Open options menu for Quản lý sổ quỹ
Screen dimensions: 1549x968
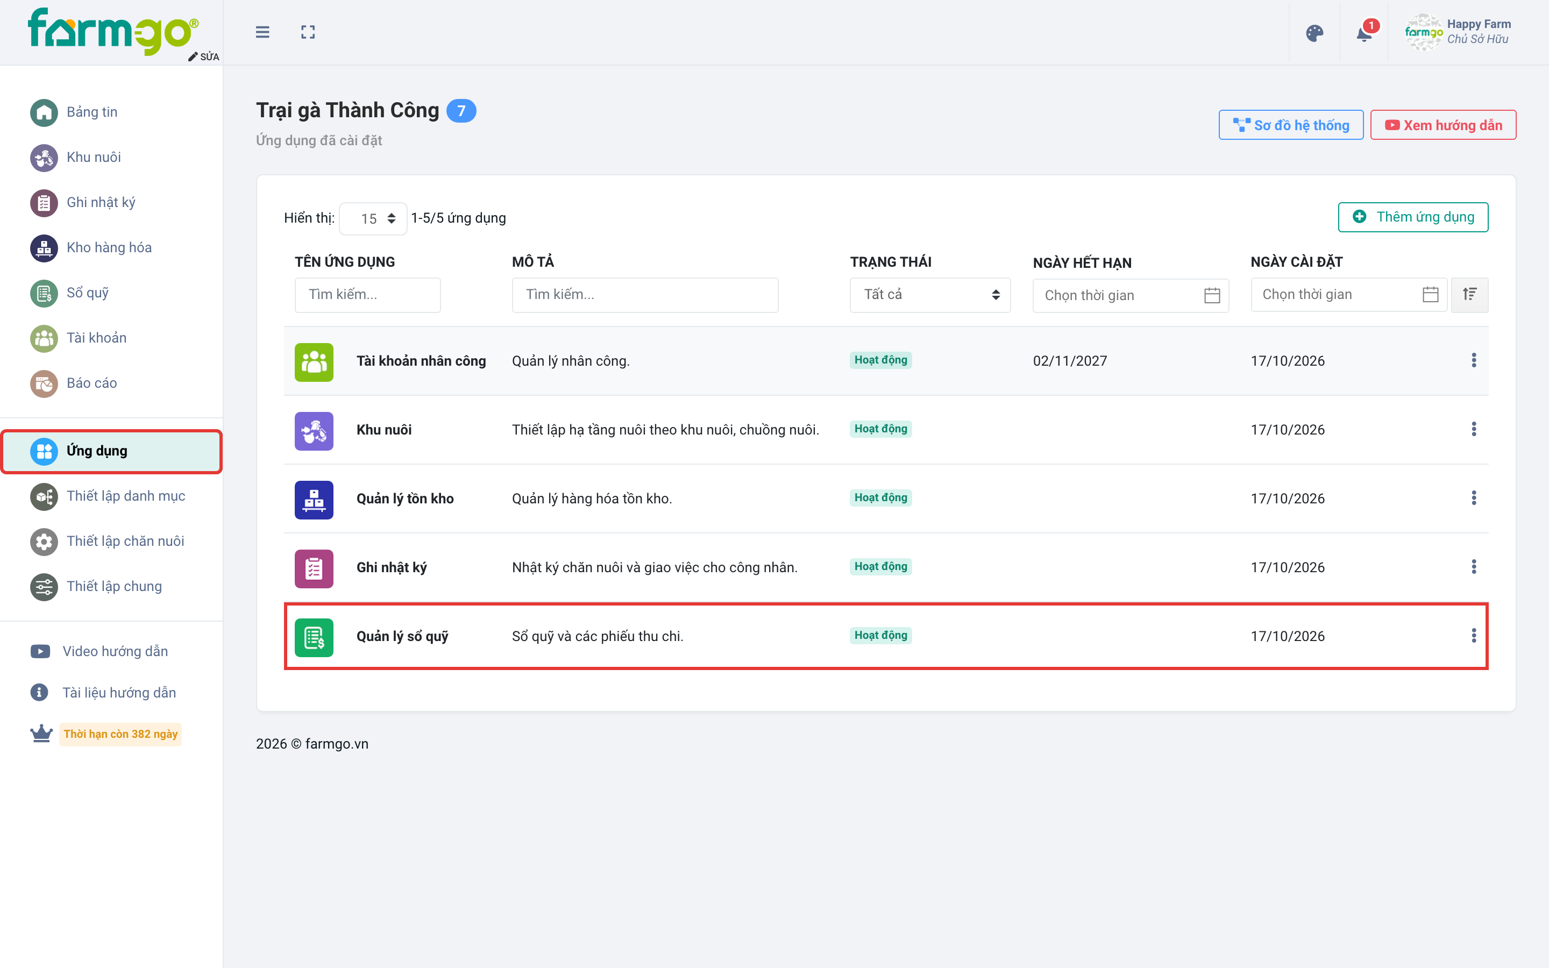pos(1474,636)
